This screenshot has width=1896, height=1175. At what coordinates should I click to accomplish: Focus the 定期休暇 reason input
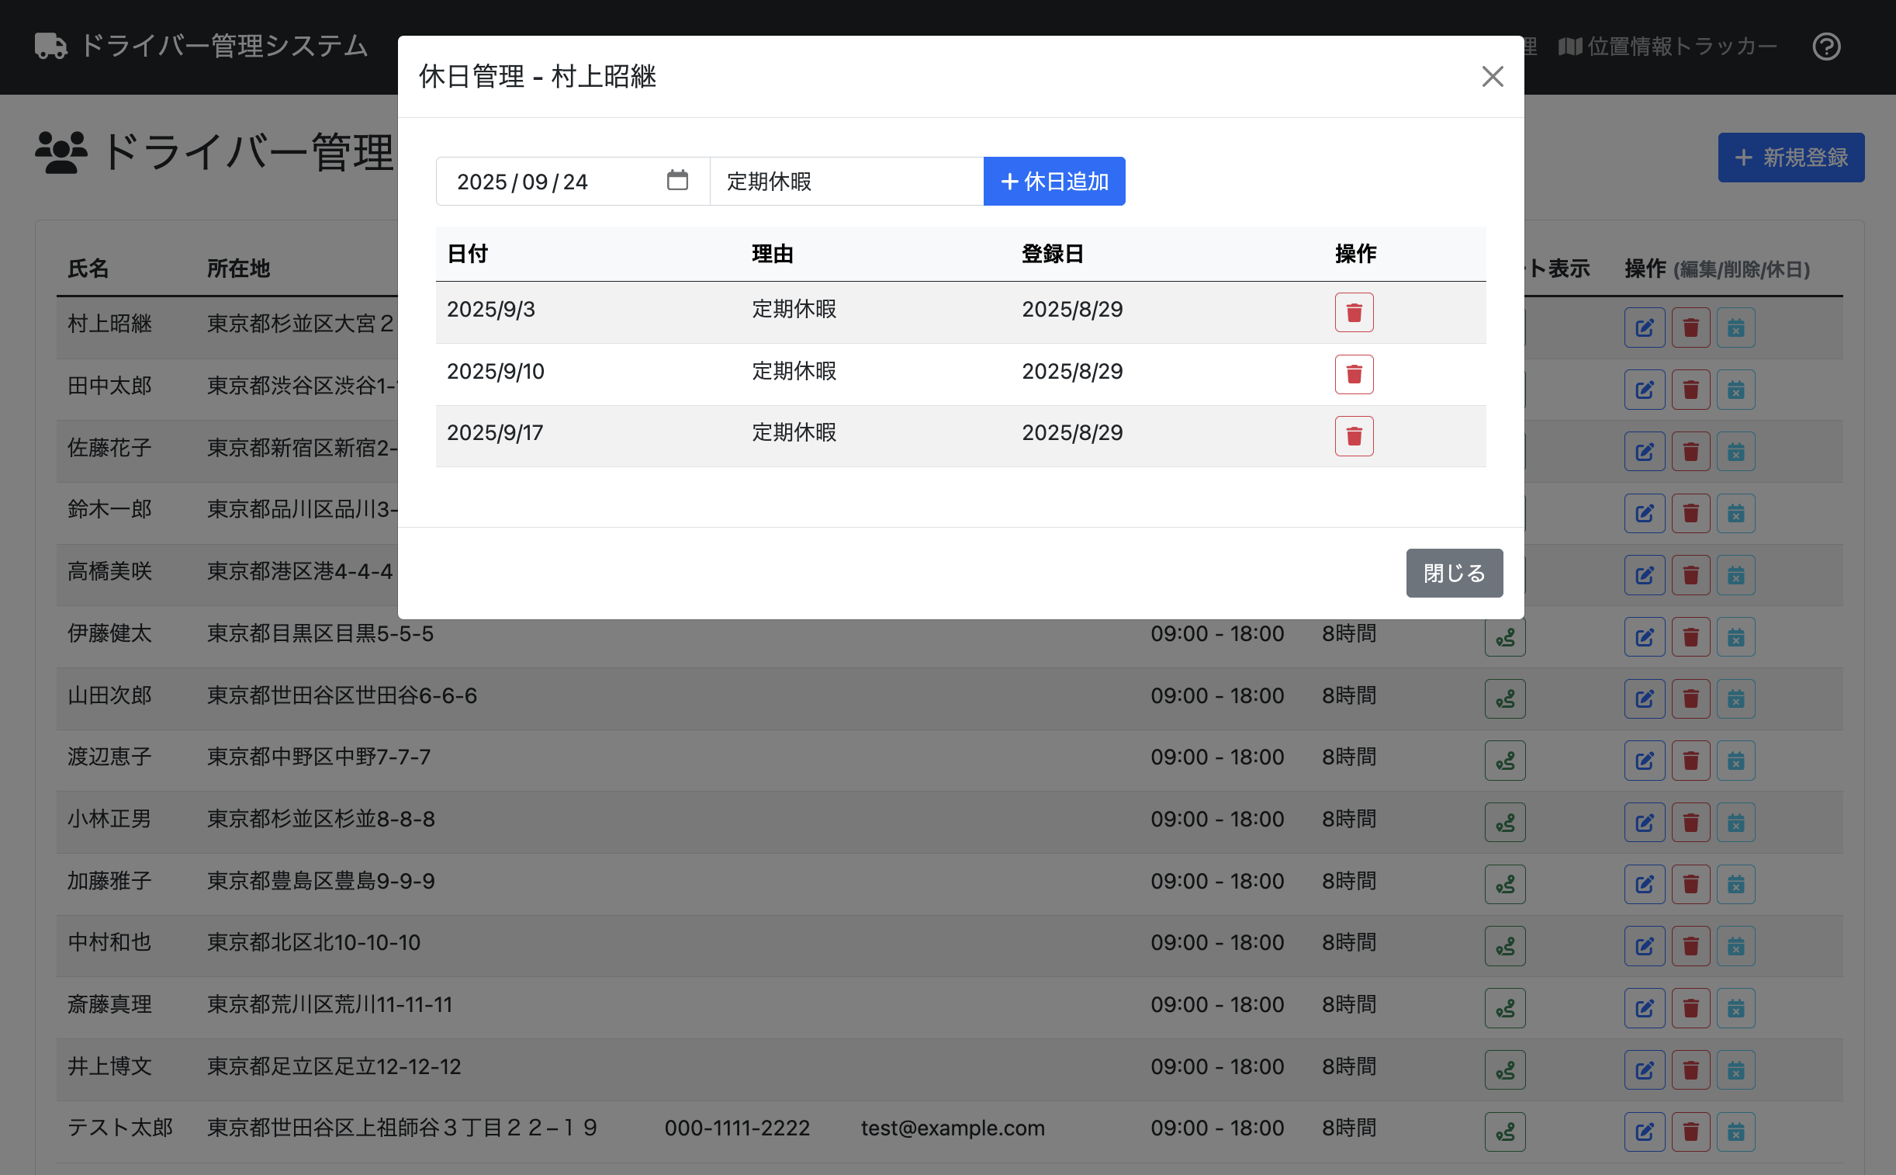[x=846, y=181]
